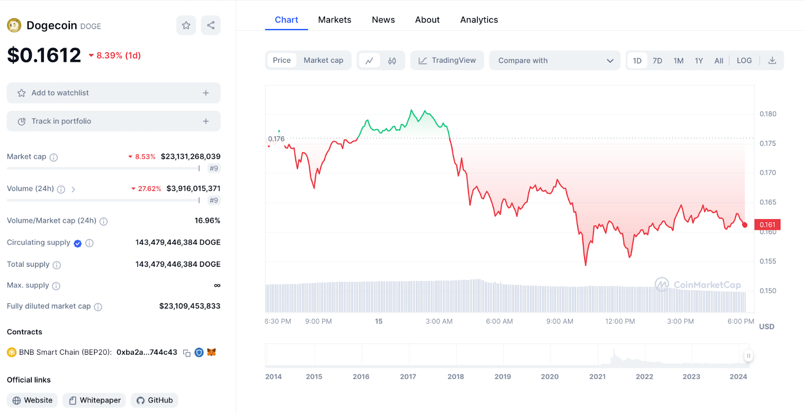
Task: Click the $0.1612 price value
Action: [44, 55]
